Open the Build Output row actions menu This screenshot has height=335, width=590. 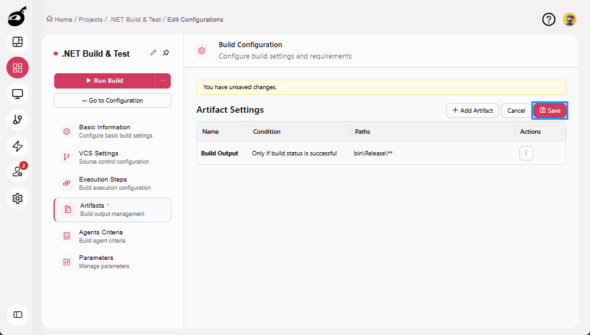[526, 153]
